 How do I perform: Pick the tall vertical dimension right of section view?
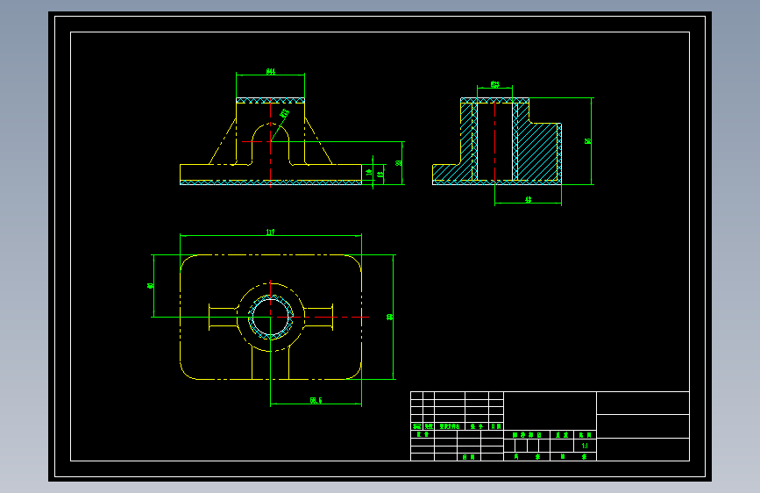tap(587, 141)
